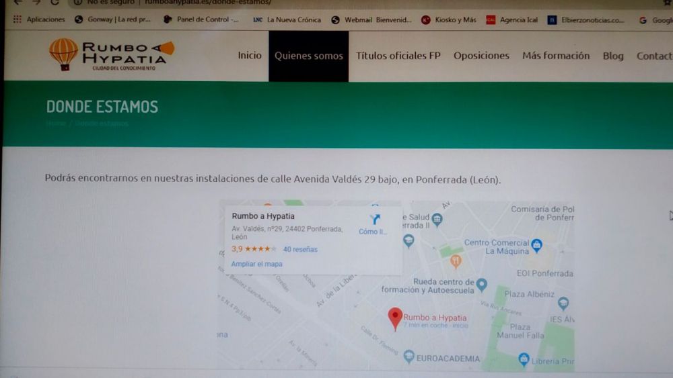Open the Blog page
The image size is (673, 378).
[x=613, y=56]
